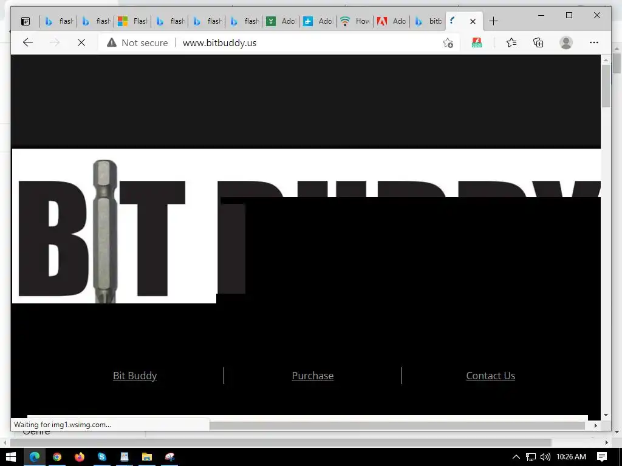Click the Edge taskbar icon
This screenshot has height=466, width=622.
35,457
